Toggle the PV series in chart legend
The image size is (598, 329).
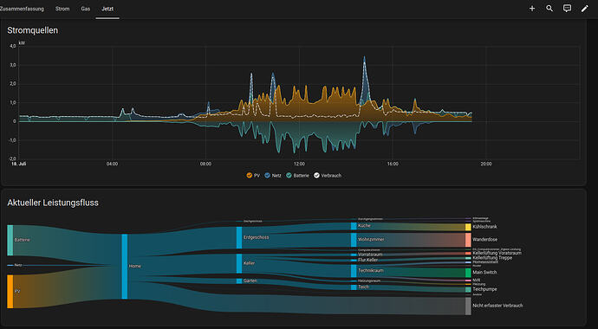253,176
